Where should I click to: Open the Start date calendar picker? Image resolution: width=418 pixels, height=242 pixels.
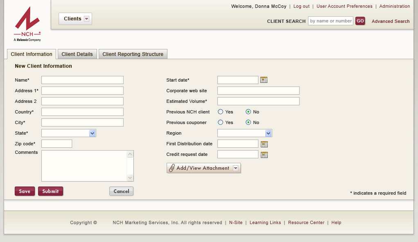click(264, 80)
